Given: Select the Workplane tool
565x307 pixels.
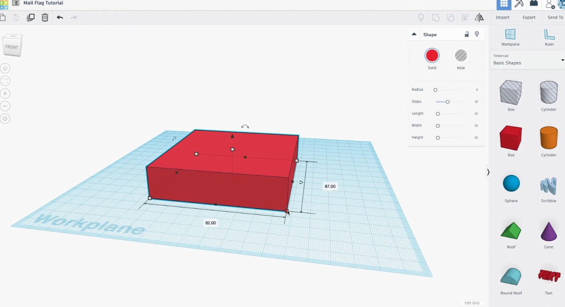Looking at the screenshot, I should pyautogui.click(x=510, y=37).
